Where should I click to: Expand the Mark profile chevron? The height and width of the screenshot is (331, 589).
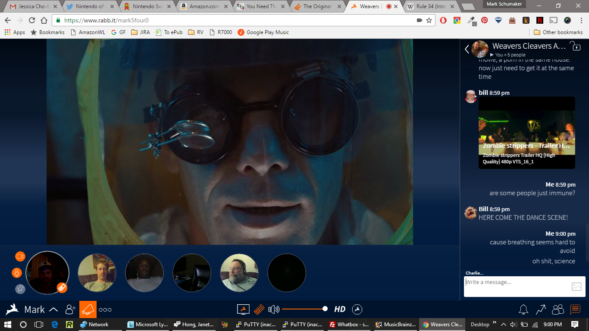53,309
